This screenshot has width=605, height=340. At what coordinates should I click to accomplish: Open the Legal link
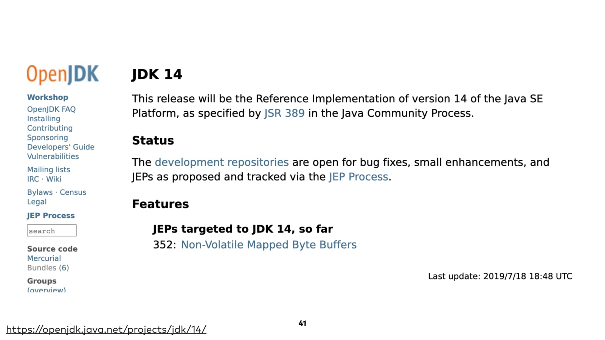37,202
